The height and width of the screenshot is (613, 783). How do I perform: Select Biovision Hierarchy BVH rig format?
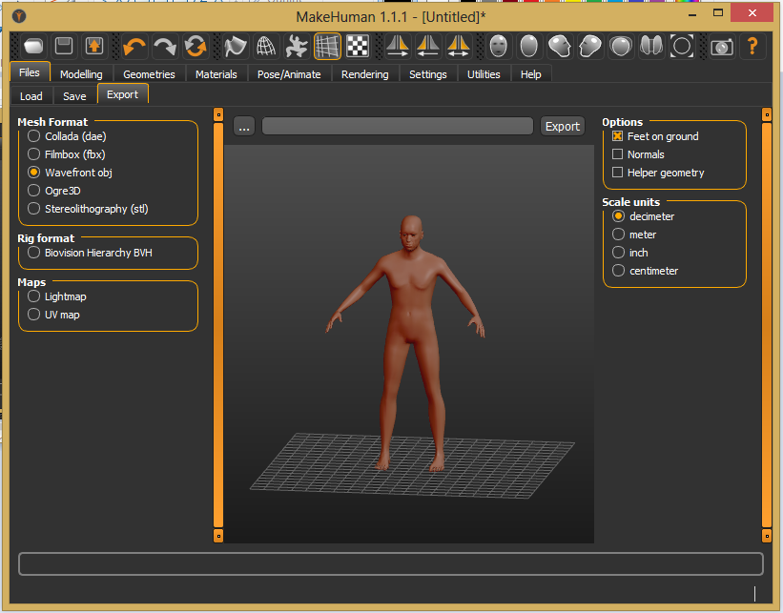[91, 253]
